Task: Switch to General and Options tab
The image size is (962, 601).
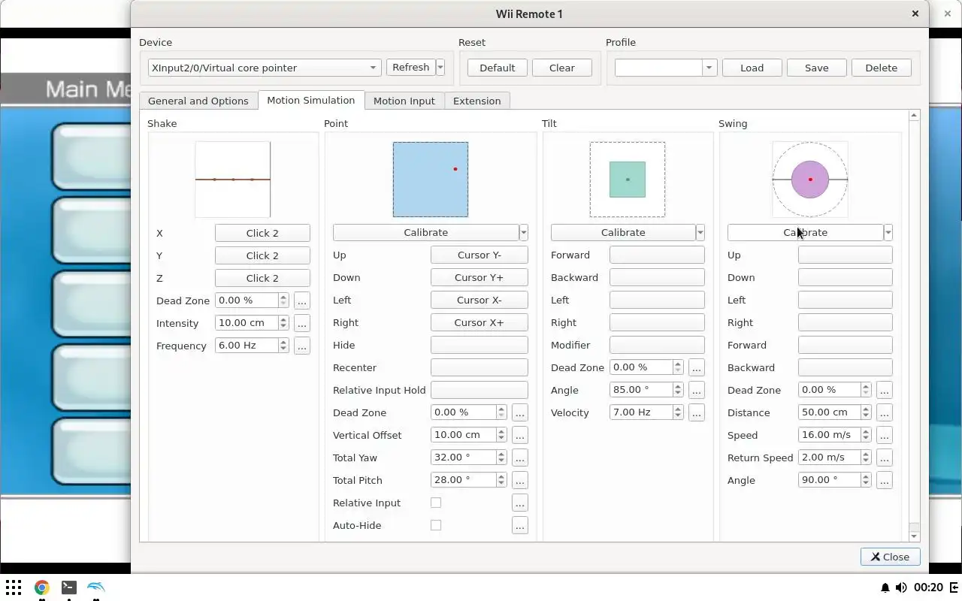Action: point(198,101)
